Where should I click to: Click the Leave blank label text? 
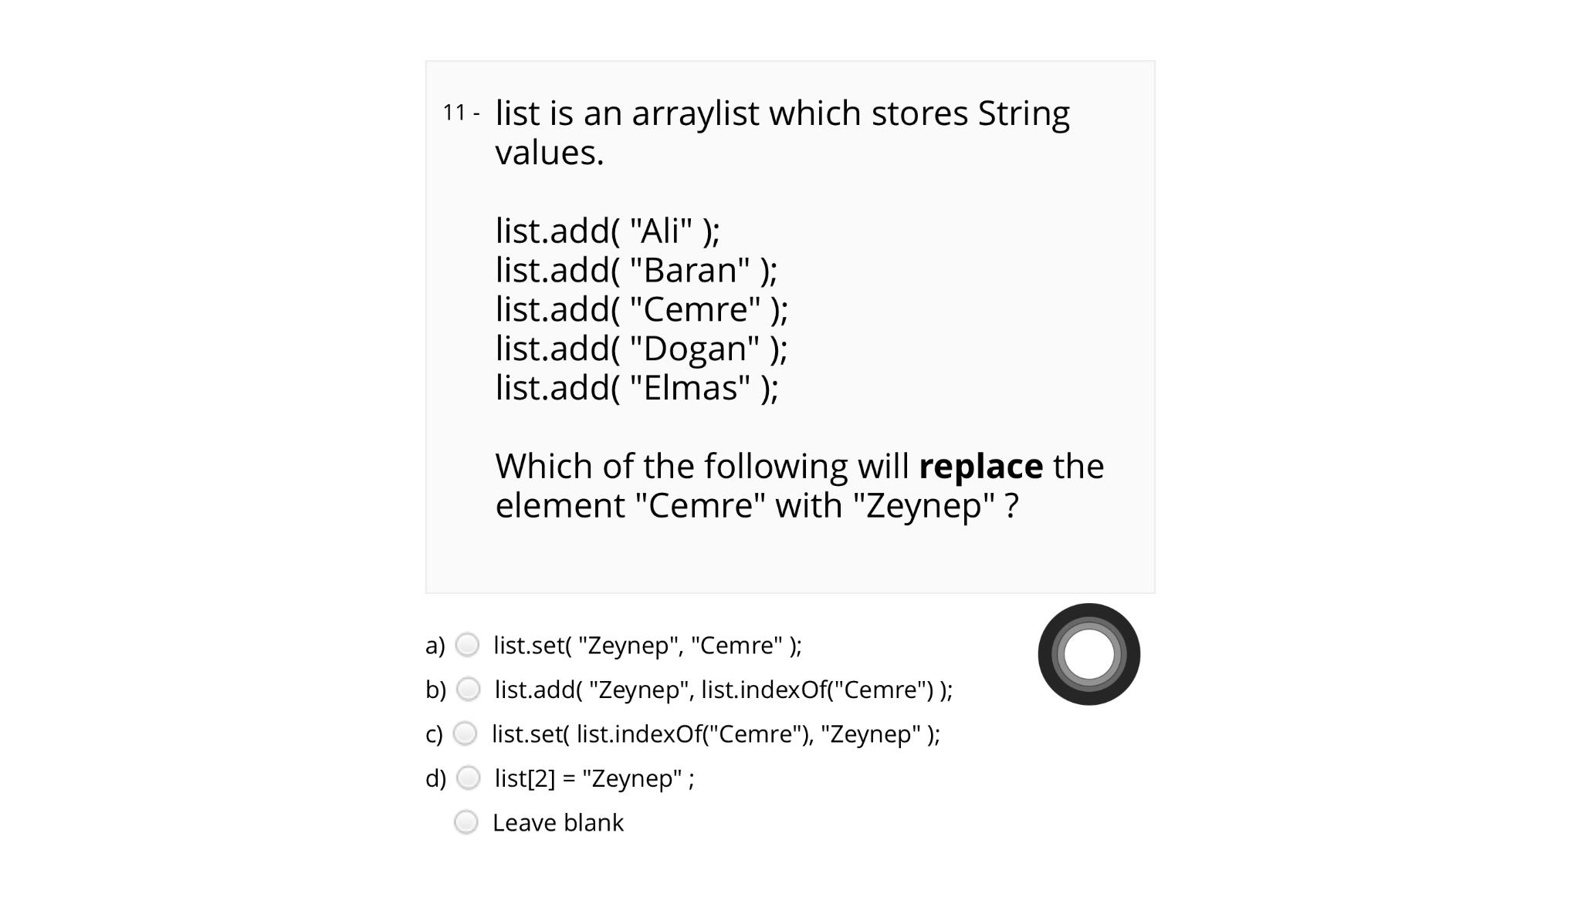(557, 822)
